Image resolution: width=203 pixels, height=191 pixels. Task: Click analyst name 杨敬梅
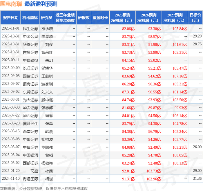[47, 163]
